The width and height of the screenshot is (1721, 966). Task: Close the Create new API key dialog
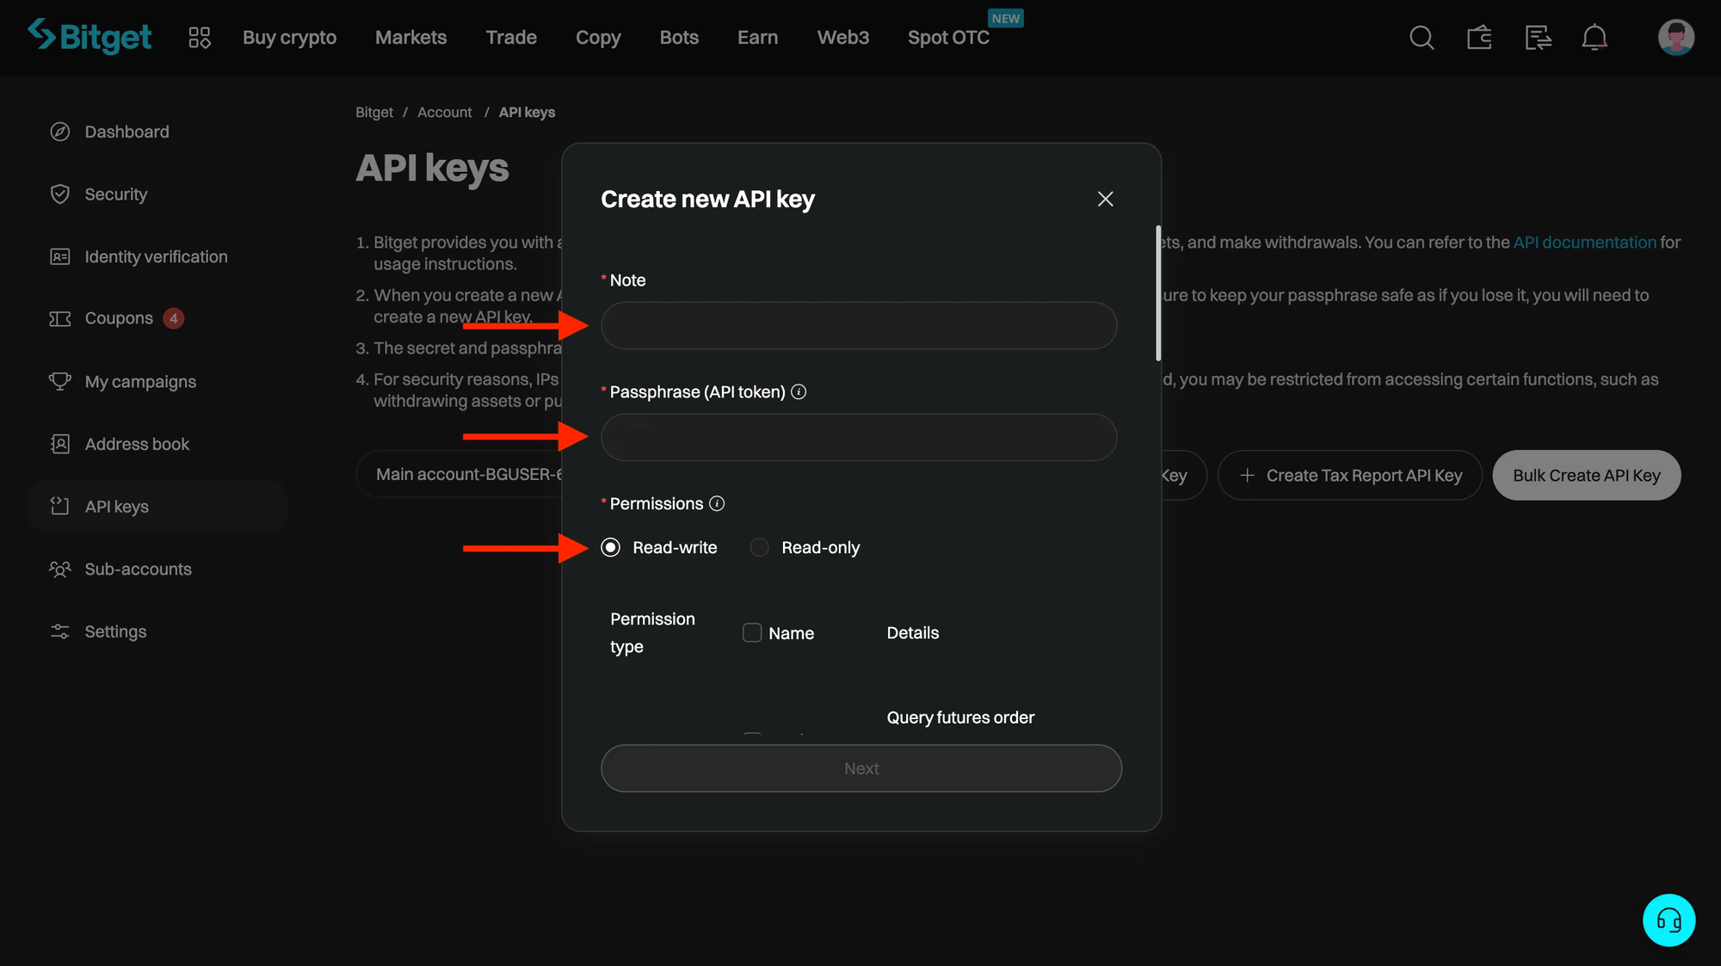click(1105, 199)
